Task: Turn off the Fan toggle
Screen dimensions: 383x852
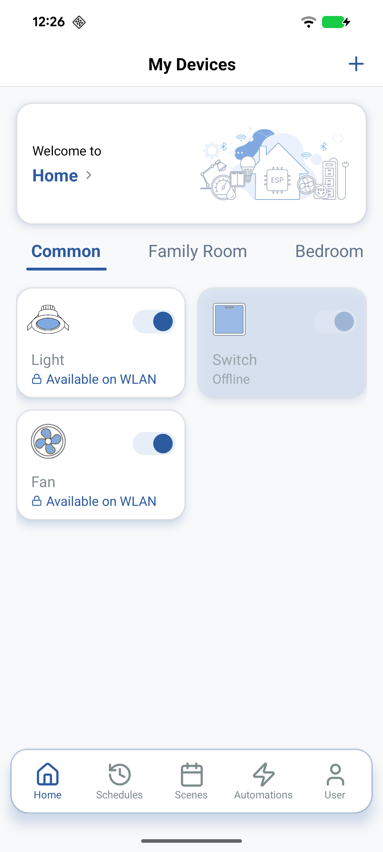Action: (154, 444)
